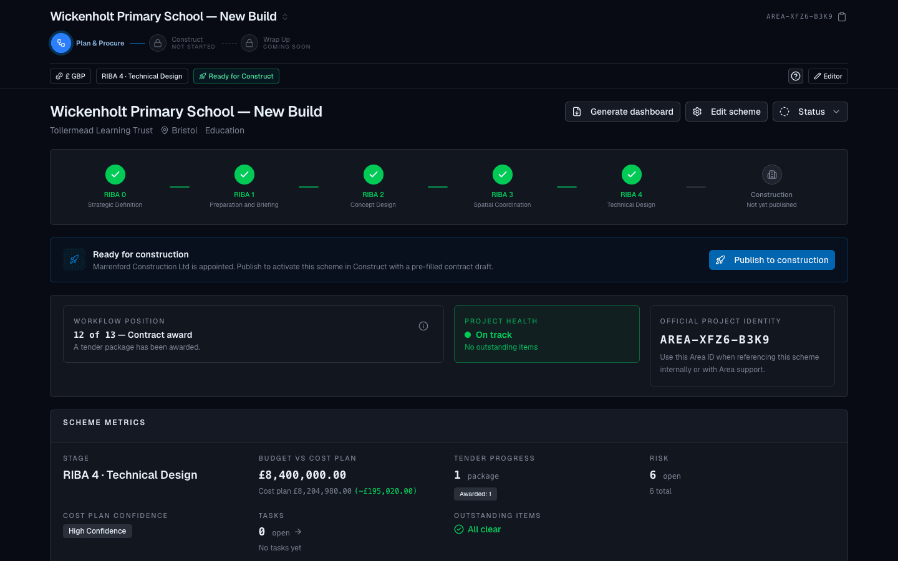Screen dimensions: 898x561
Task: Click the locked Wrap Up stage icon
Action: pos(249,43)
